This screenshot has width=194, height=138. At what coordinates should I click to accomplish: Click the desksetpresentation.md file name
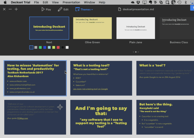coord(138,9)
